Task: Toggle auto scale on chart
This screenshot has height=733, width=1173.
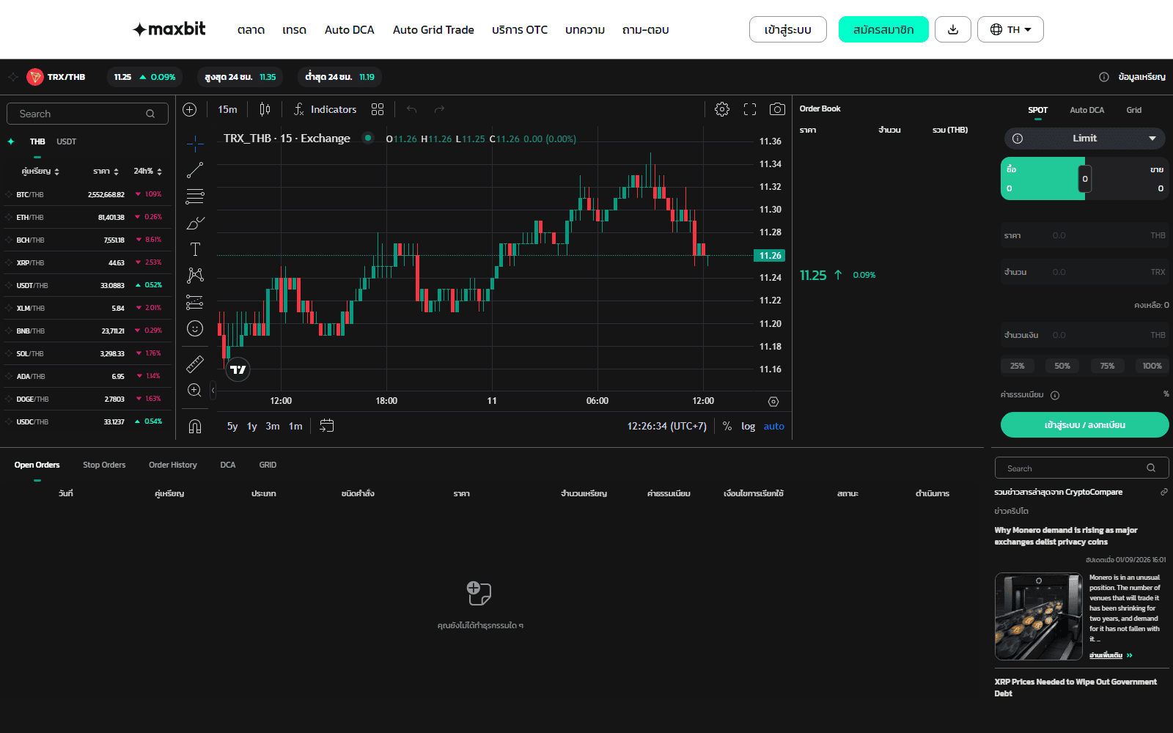Action: pos(774,426)
